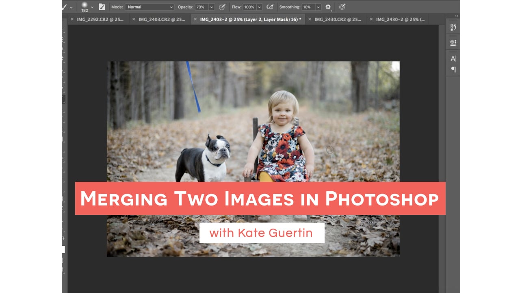520x293 pixels.
Task: Expand the collapsed panel dock chevrons
Action: tap(457, 16)
